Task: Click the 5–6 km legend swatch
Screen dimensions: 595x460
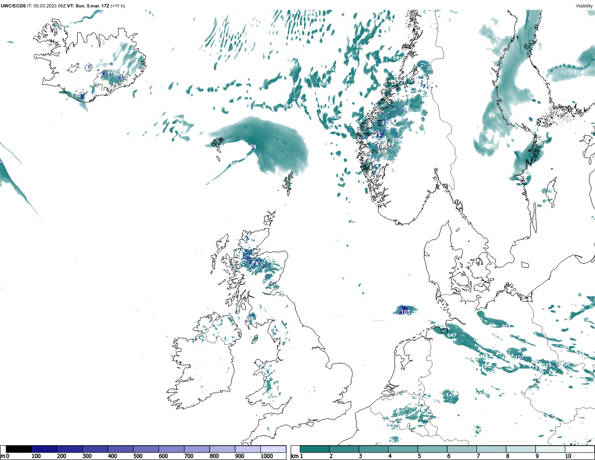Action: [432, 449]
